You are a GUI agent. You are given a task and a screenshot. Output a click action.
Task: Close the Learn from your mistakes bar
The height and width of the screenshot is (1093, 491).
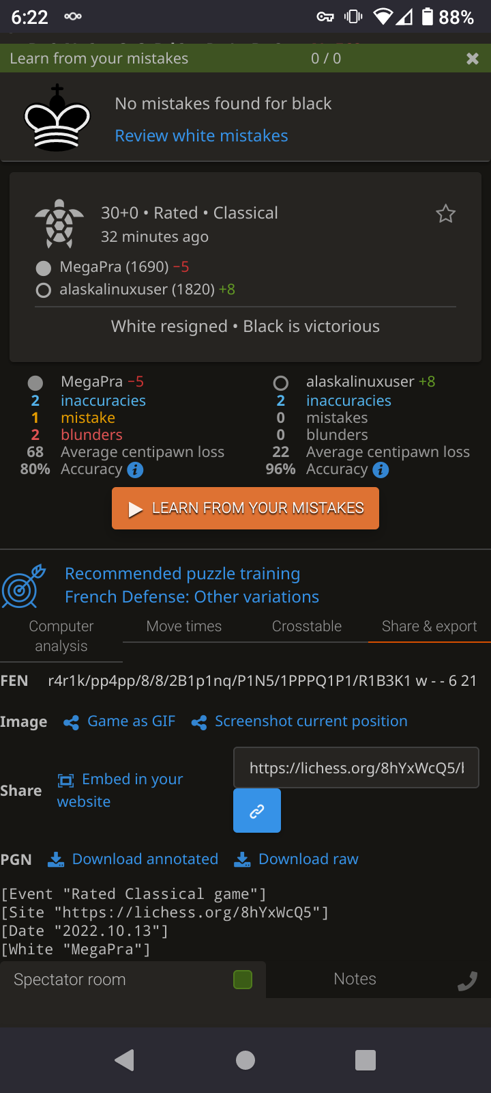pos(472,59)
